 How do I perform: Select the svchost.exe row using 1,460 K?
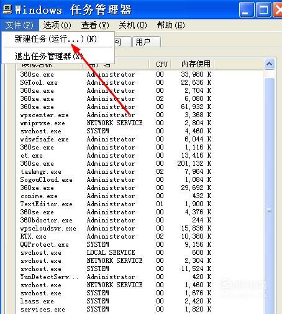pos(116,285)
